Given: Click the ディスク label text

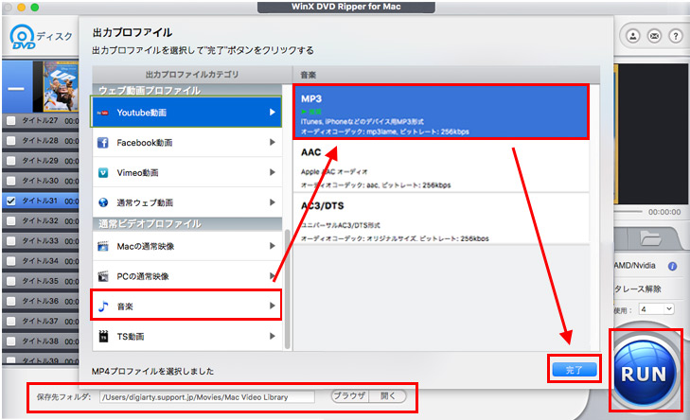Looking at the screenshot, I should tap(54, 36).
